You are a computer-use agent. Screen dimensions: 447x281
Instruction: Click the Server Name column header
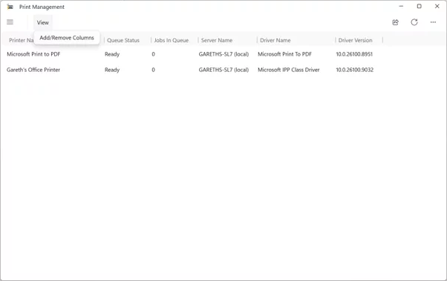click(x=217, y=41)
